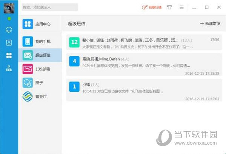Open 圈子 circles entry

coord(40,83)
